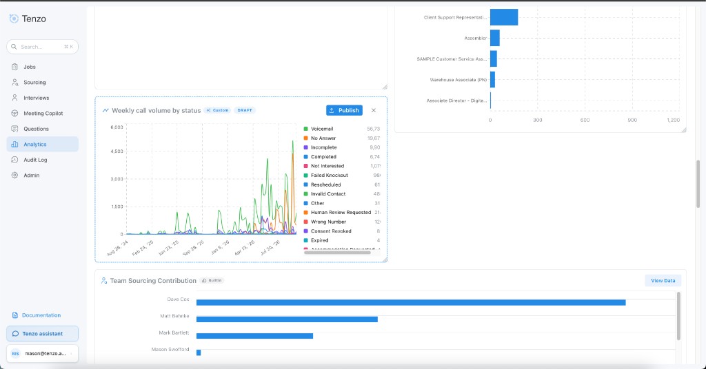The width and height of the screenshot is (706, 369).
Task: Open the mason@tenzo account menu
Action: pos(42,354)
